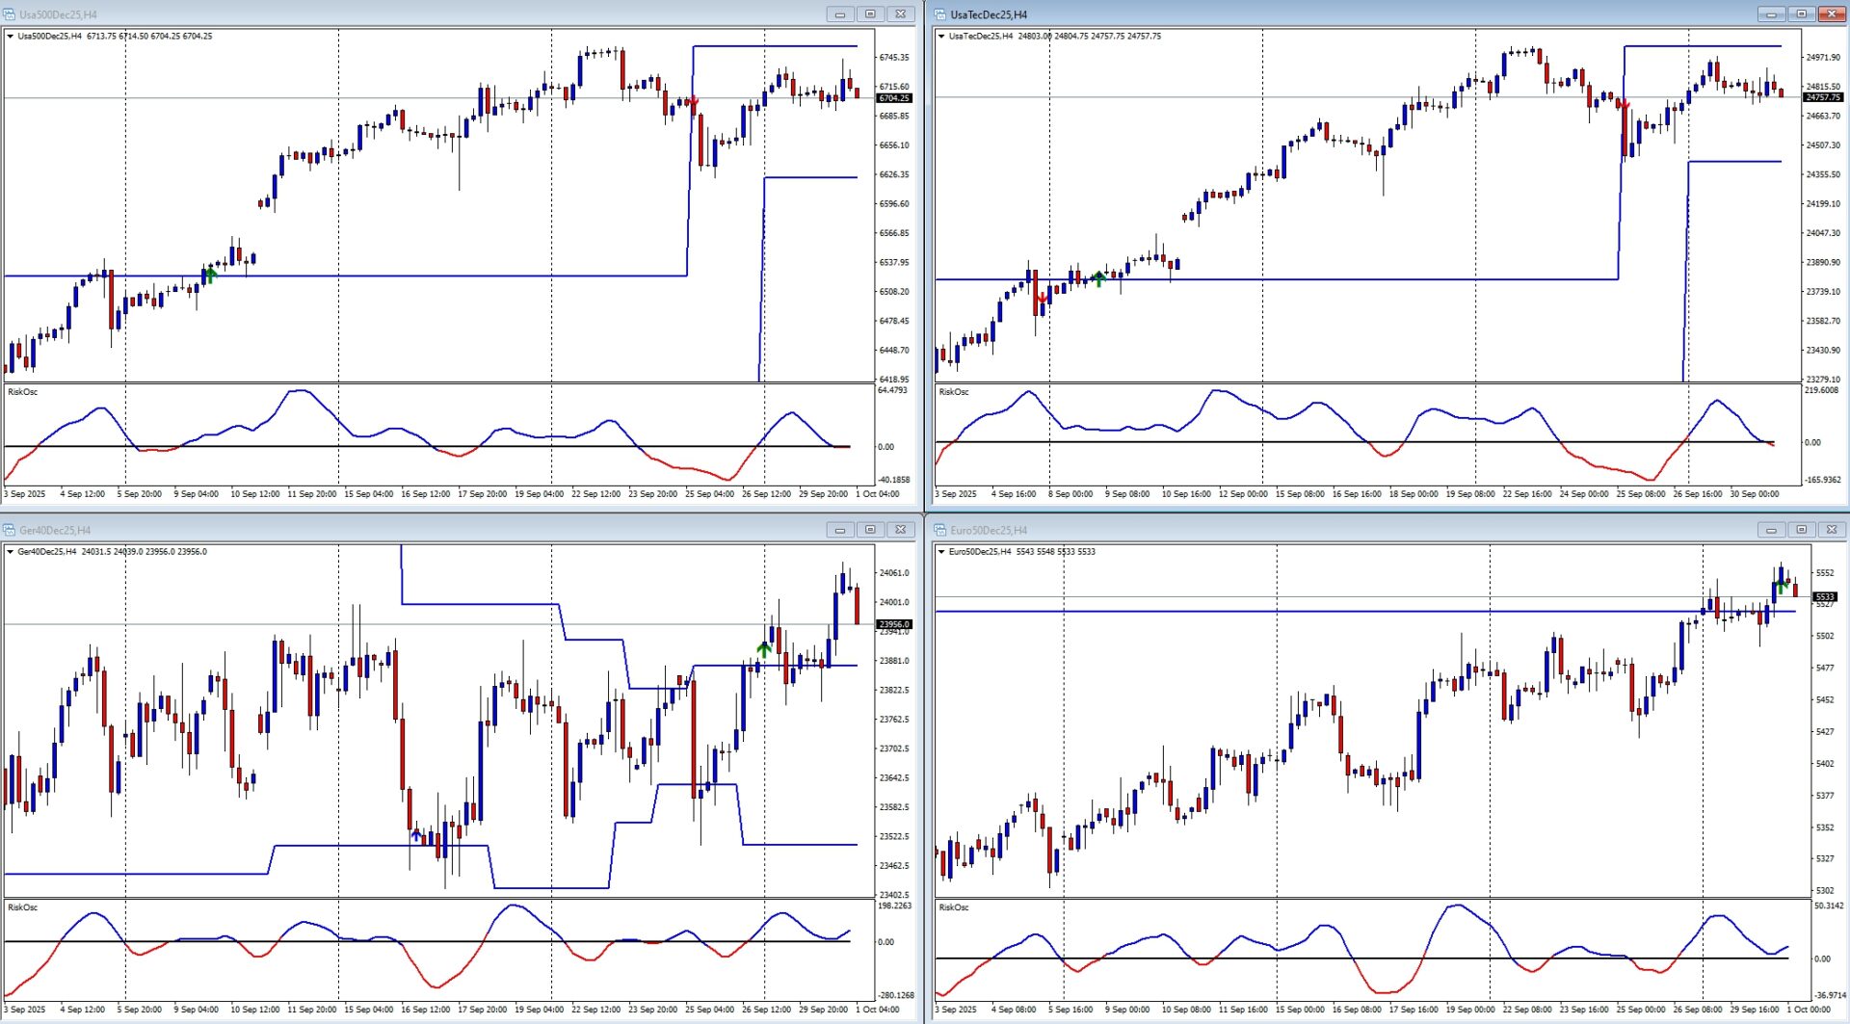Expand the triangle menu beside Euro50Dec25,H4 chart label
The width and height of the screenshot is (1850, 1024).
941,552
